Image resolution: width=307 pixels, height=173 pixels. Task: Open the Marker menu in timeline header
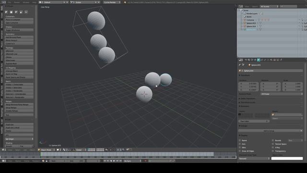[18, 161]
